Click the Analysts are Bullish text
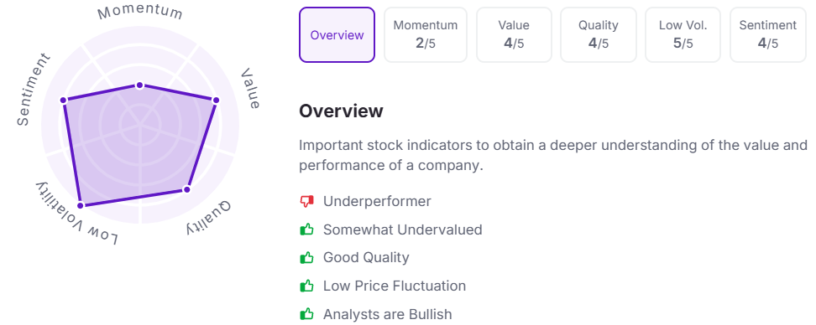 388,314
